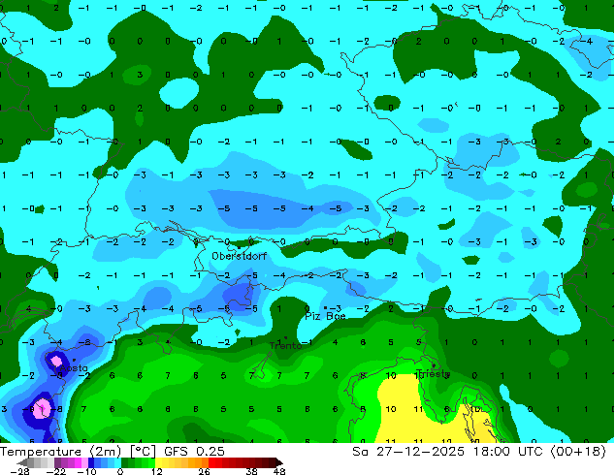Click the Piz Boe location label

(325, 316)
